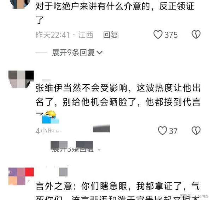This screenshot has height=200, width=212.
Task: Click chevron next to 展开9条回复
Action: pyautogui.click(x=100, y=53)
